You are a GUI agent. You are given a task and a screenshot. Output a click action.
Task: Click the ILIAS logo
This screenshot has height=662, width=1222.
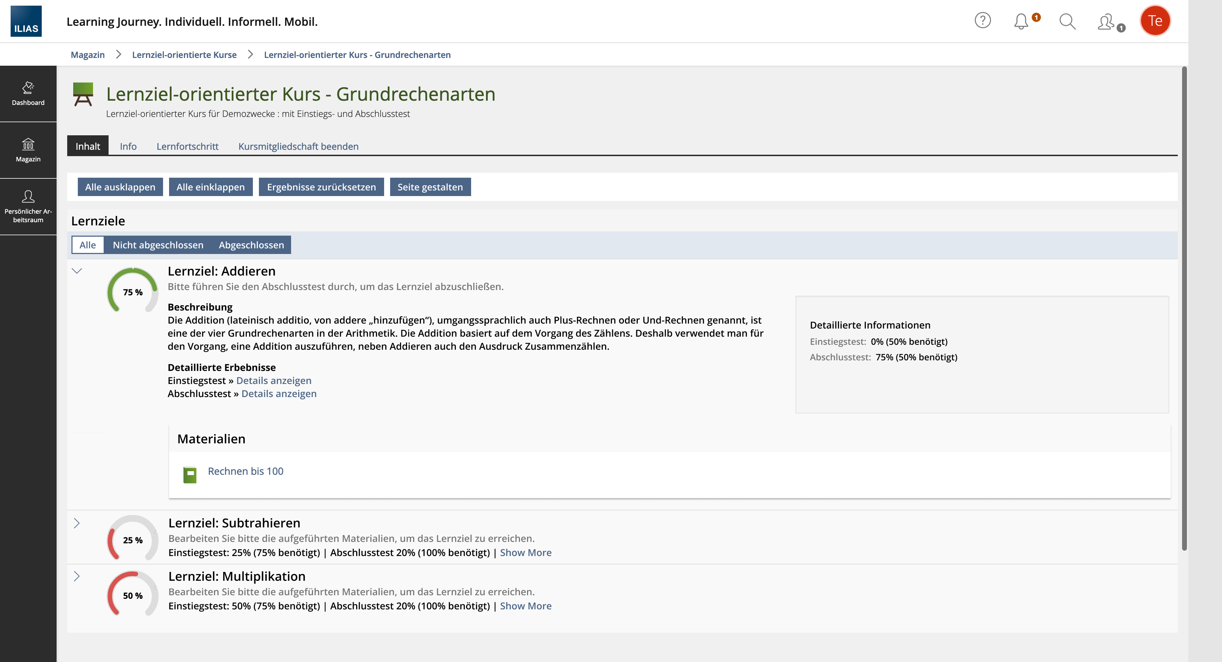[26, 21]
